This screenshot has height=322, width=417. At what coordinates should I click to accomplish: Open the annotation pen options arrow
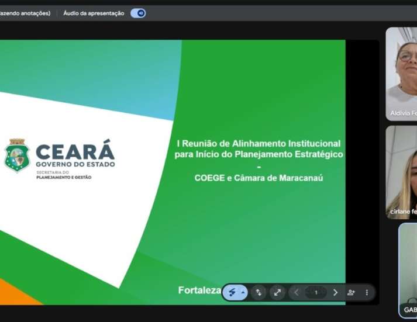(243, 293)
